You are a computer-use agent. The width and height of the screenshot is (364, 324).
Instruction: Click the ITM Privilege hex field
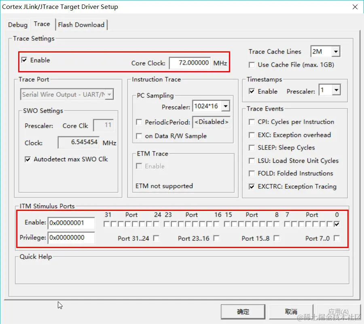(x=71, y=238)
